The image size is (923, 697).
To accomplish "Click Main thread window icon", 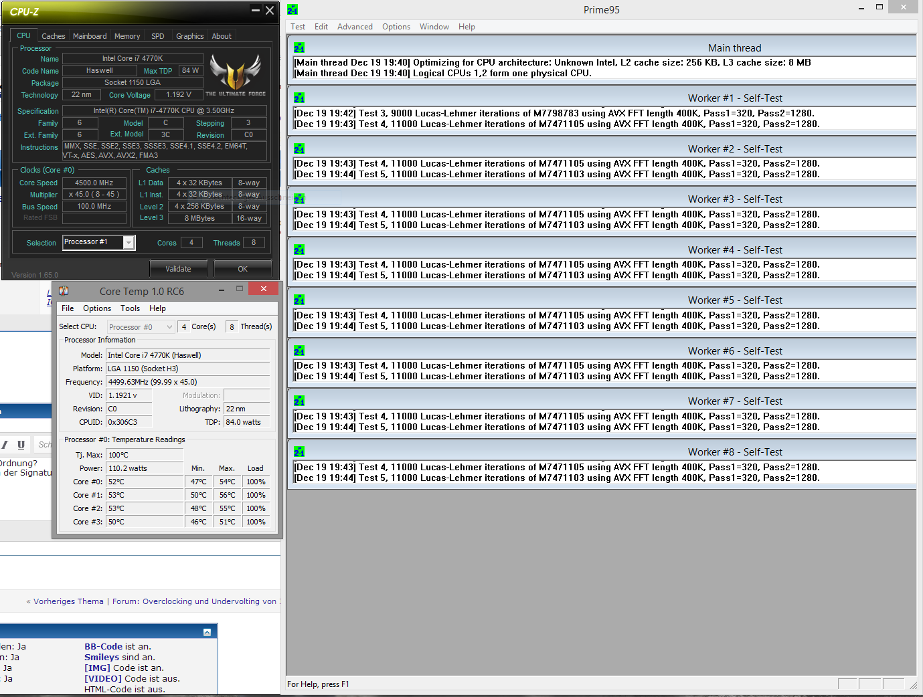I will 299,47.
